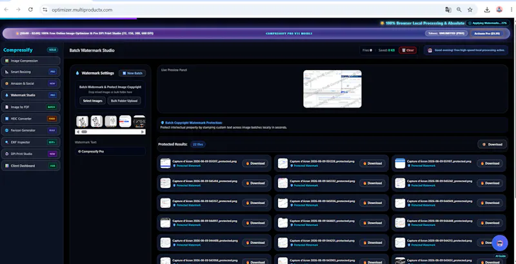The image size is (516, 264).
Task: Download the 044251_protected.png file
Action: pyautogui.click(x=372, y=243)
